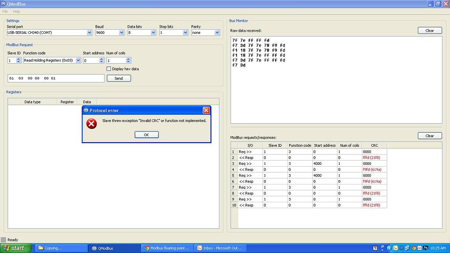Viewport: 450px width, 253px height.
Task: Open the Parity dropdown
Action: point(217,32)
